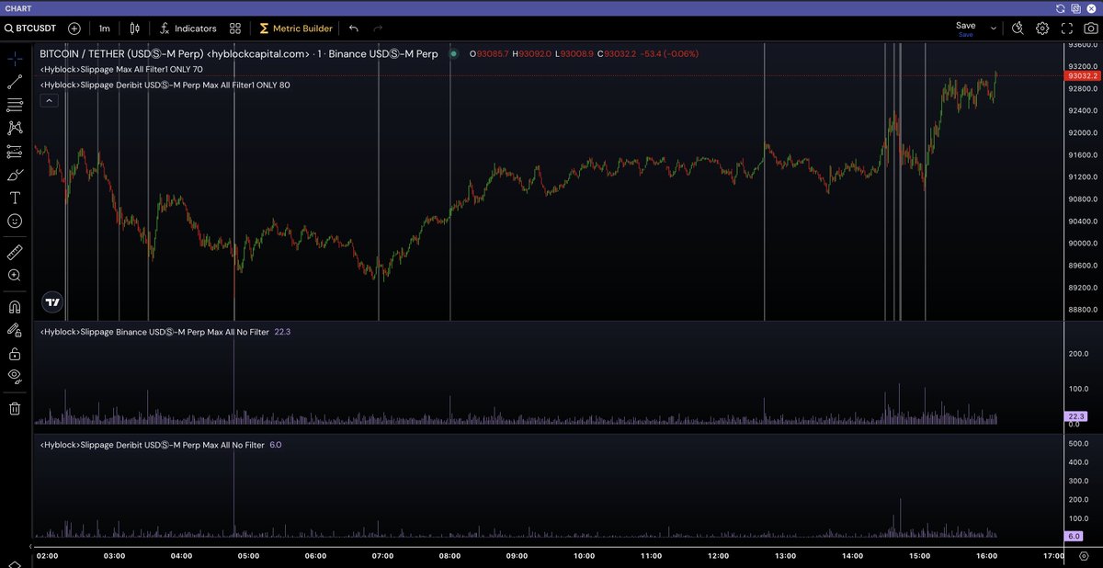Select the pattern (XABCD) drawing tool

click(15, 128)
